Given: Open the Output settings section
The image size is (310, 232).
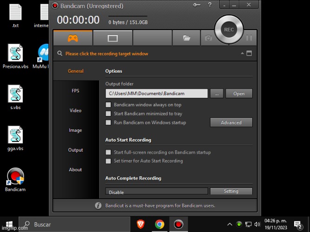Looking at the screenshot, I should [x=75, y=150].
